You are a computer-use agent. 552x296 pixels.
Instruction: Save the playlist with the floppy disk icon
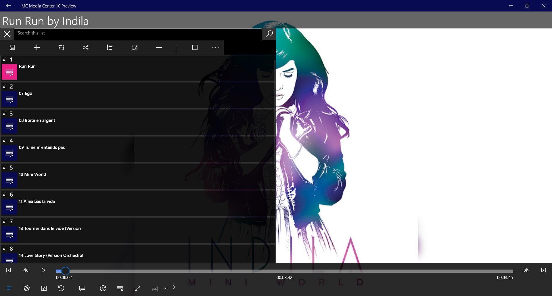[x=12, y=47]
